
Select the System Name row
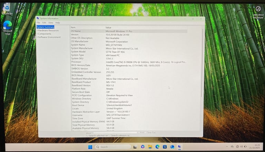pos(129,45)
